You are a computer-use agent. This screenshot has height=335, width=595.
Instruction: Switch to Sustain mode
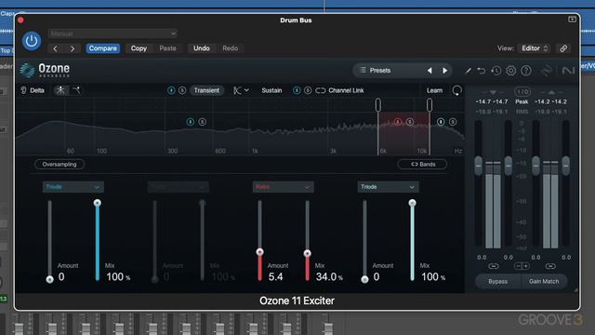271,90
